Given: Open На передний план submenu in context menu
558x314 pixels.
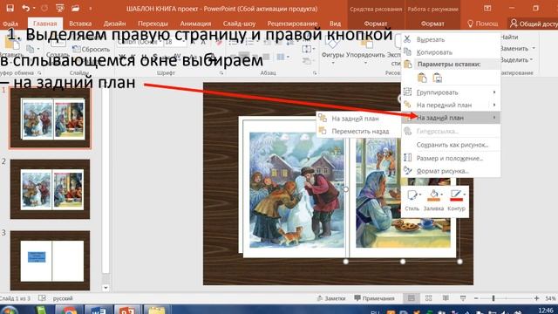Looking at the screenshot, I should tap(451, 105).
